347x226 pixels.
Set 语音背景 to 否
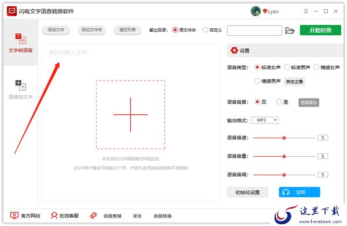[257, 101]
